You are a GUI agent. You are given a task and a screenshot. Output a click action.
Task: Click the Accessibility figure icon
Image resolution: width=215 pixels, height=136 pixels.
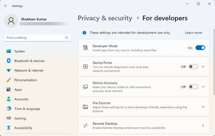pos(9,128)
